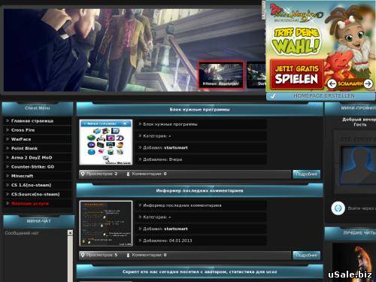Open author startsmart on the first post
The image size is (376, 282).
(176, 147)
